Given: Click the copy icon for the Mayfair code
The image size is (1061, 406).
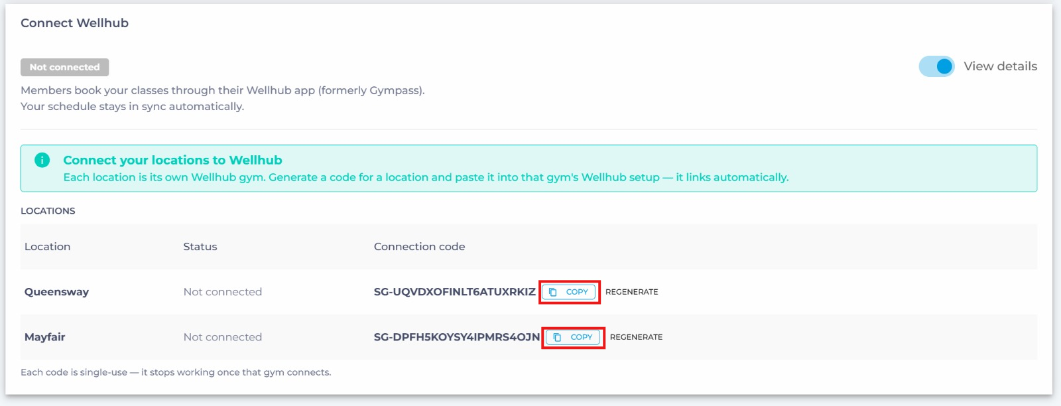Looking at the screenshot, I should click(x=557, y=337).
